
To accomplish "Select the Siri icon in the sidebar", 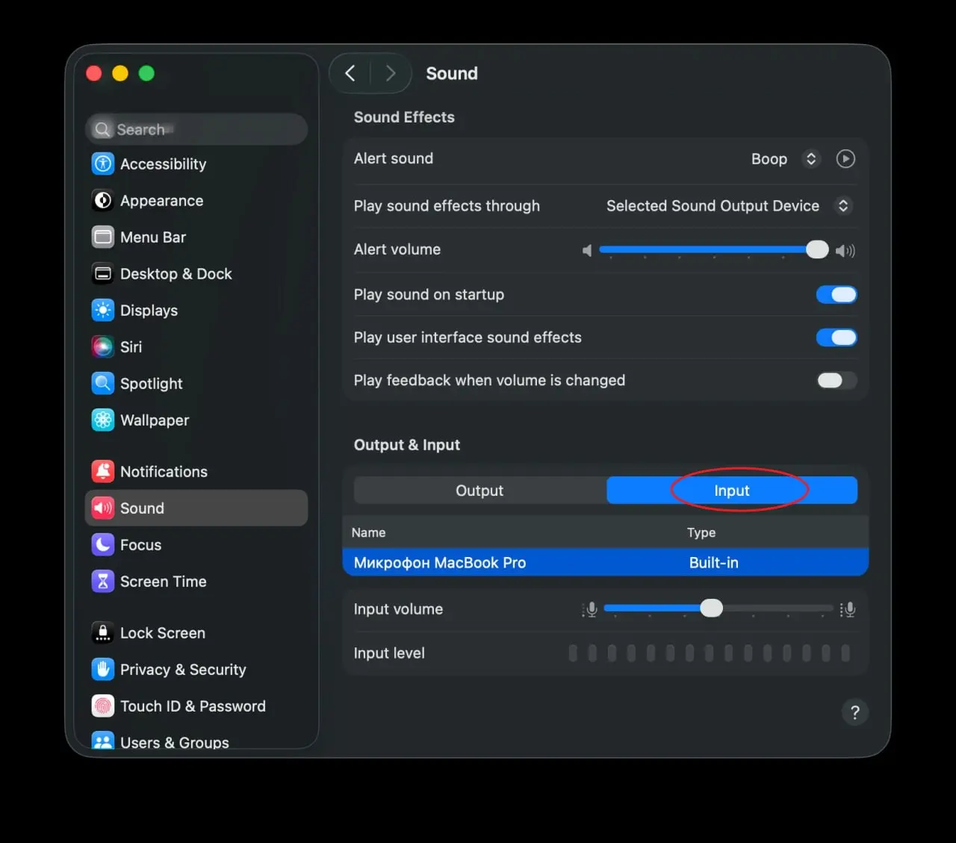I will [x=103, y=346].
